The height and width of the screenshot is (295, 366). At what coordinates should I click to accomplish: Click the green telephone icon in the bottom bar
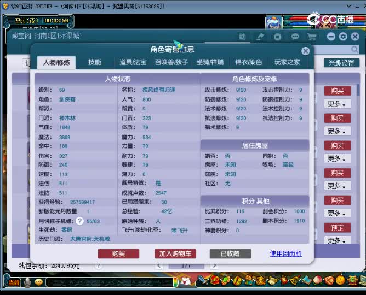352,280
